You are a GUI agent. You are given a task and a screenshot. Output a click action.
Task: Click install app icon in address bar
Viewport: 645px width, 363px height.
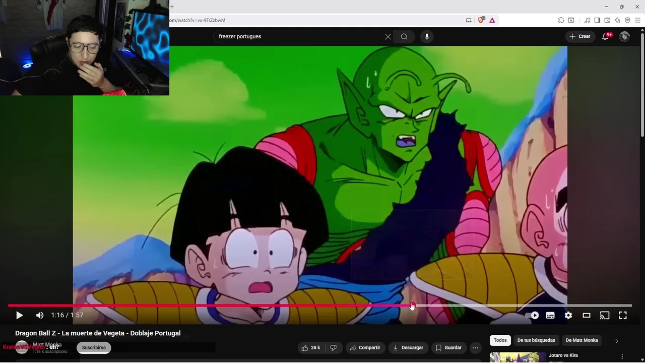pos(469,20)
